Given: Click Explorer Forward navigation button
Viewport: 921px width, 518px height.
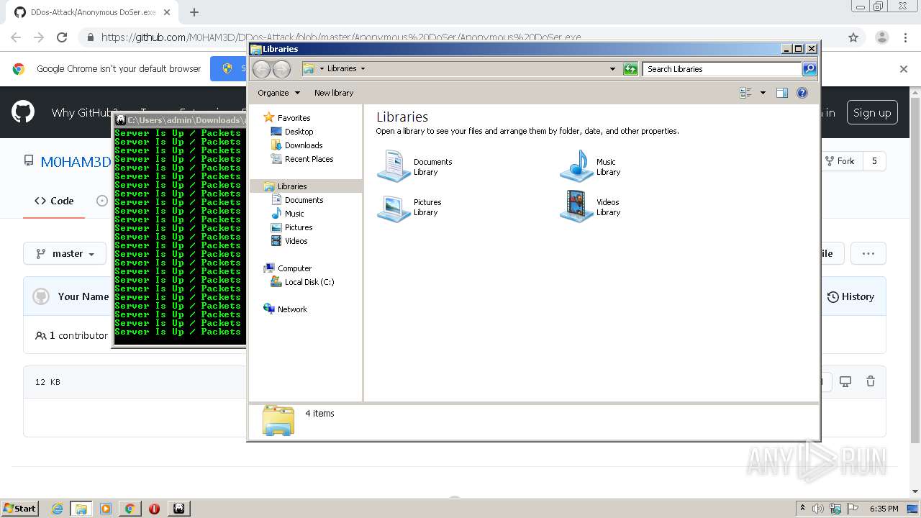Looking at the screenshot, I should click(x=282, y=69).
